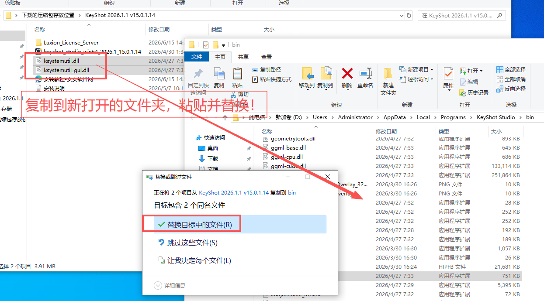Image resolution: width=544 pixels, height=301 pixels.
Task: Click the search magnifier in back window
Action: [x=500, y=15]
